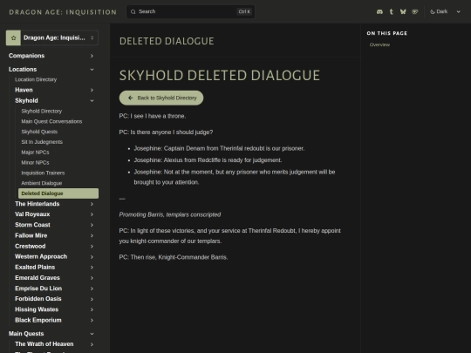471x353 pixels.
Task: Open the Bluesky butterfly icon
Action: point(403,11)
